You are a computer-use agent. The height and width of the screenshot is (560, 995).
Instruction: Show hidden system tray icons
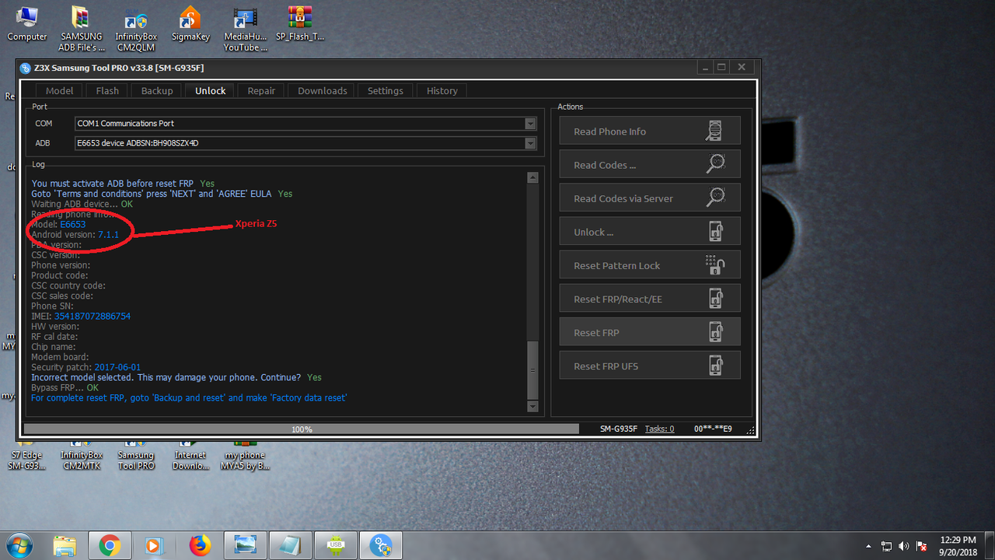[868, 546]
